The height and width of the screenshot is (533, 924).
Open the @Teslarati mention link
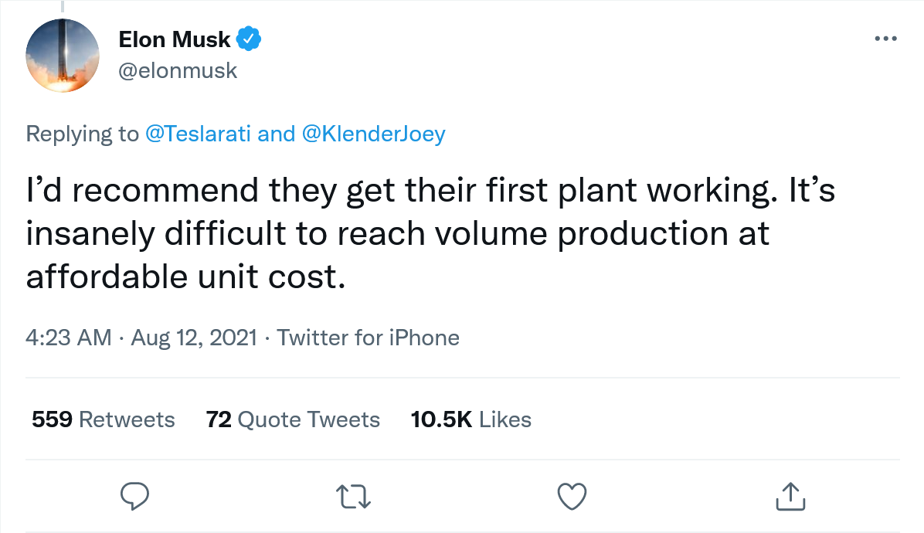pyautogui.click(x=198, y=134)
